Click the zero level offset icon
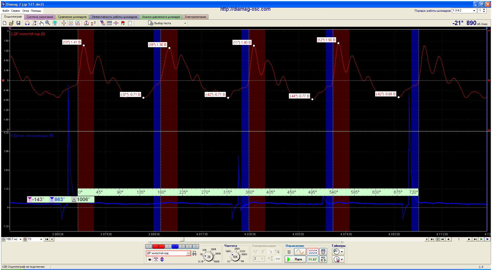 [x=93, y=23]
